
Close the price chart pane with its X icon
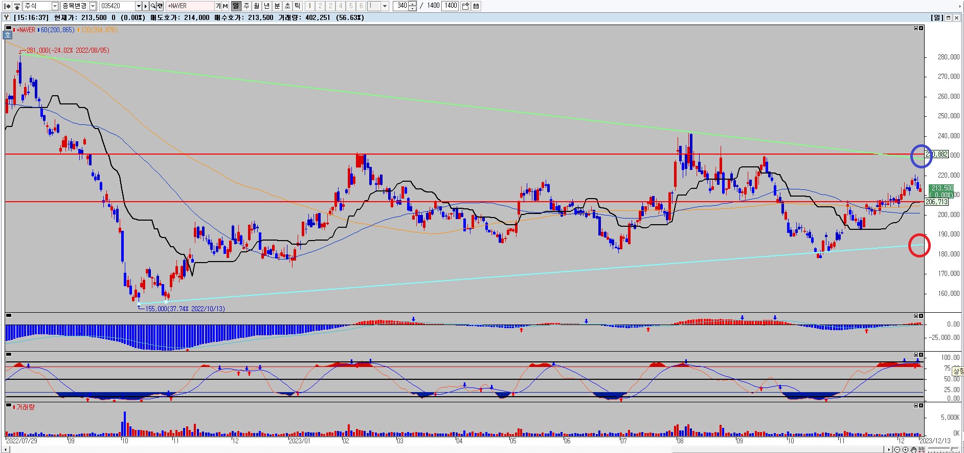[921, 28]
